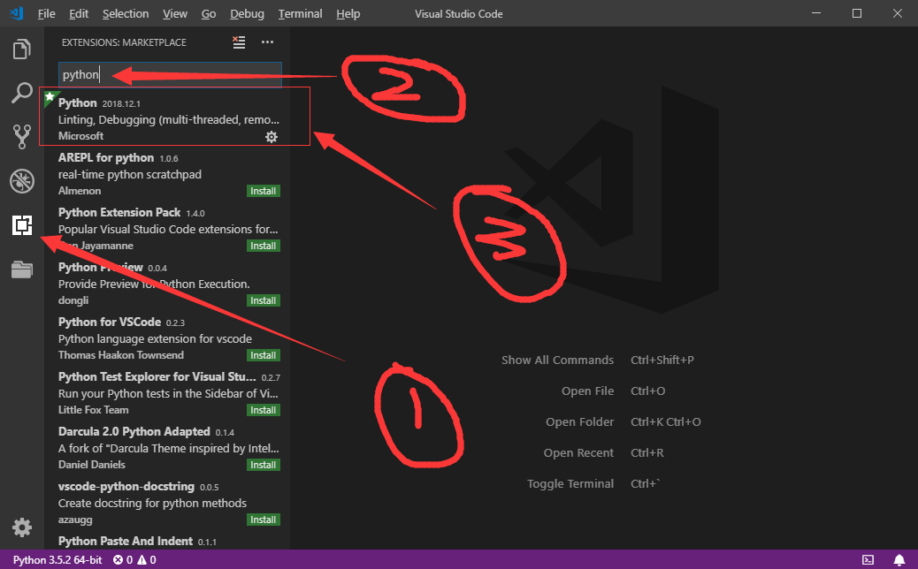Open the Python extension manage gear
This screenshot has height=569, width=918.
click(272, 136)
